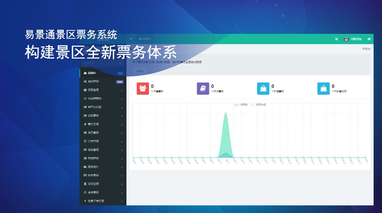Click the purple book icon for 今日检票数
Viewport: 382px width, 213px height.
203,89
